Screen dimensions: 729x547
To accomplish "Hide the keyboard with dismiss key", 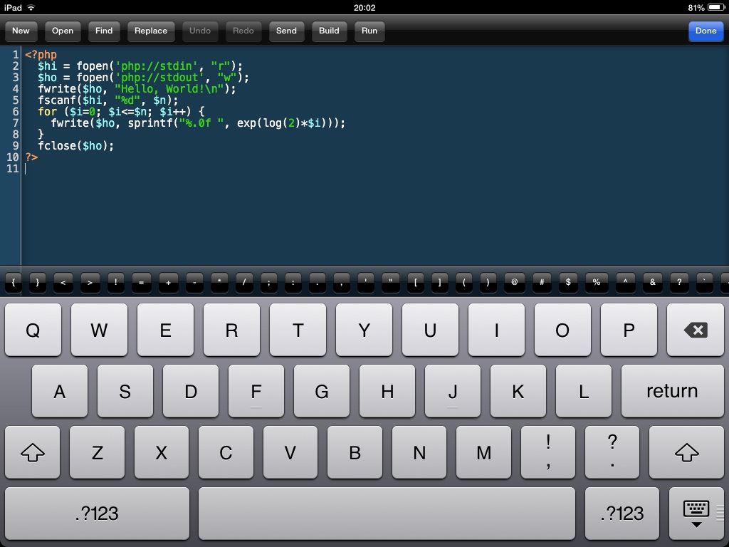I will (696, 514).
